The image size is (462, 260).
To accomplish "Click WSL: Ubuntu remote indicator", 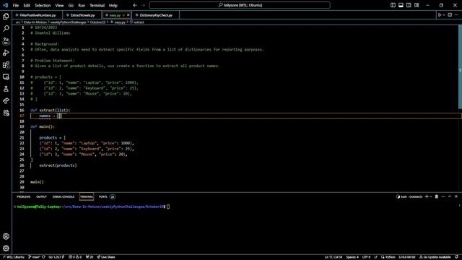I will pyautogui.click(x=13, y=257).
